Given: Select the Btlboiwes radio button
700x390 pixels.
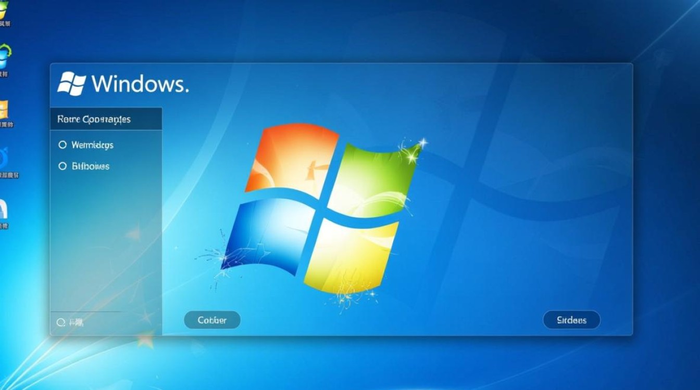Looking at the screenshot, I should pyautogui.click(x=63, y=166).
